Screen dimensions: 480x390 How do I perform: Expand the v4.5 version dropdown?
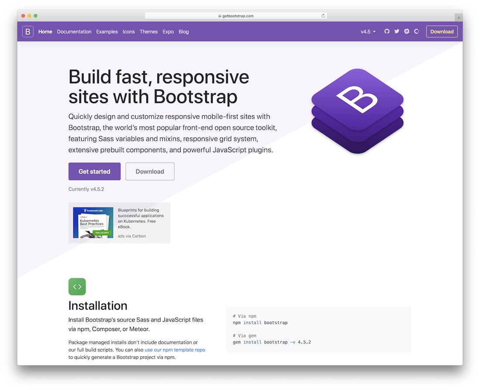pos(368,31)
